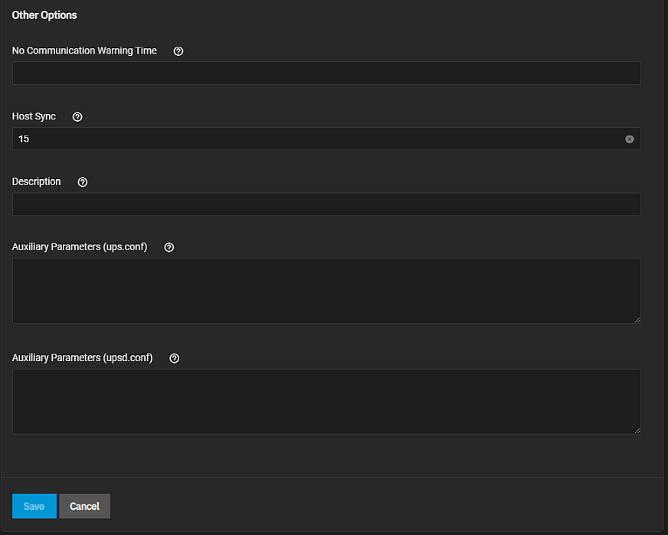Screen dimensions: 668x535
Task: Open help for No Communication Warning Time
Action: click(178, 51)
